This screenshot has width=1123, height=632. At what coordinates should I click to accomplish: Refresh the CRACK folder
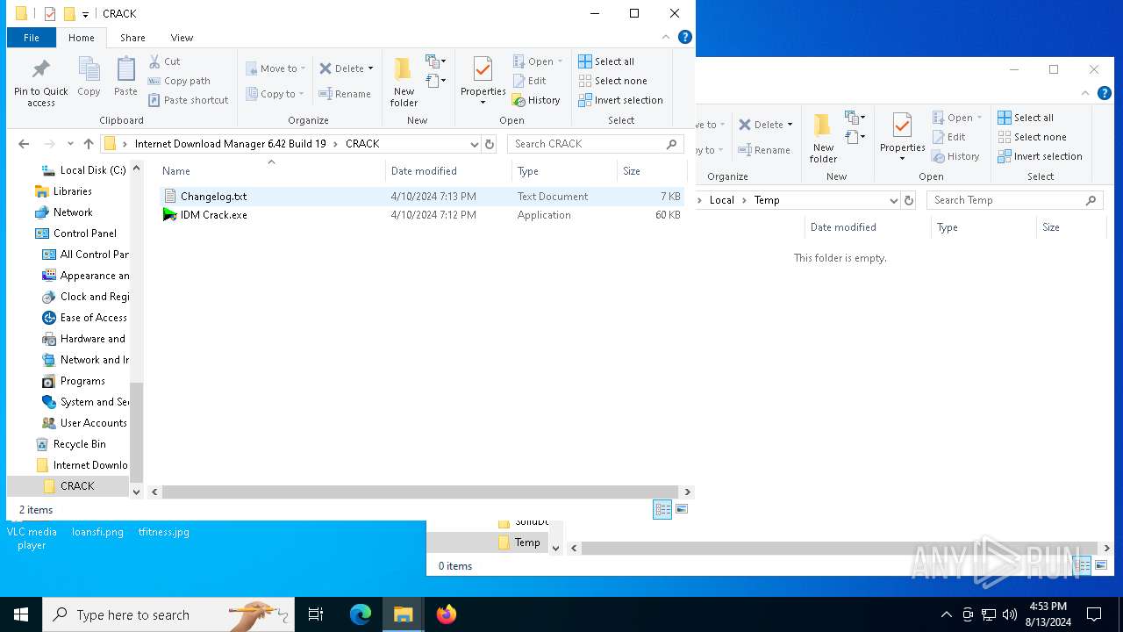click(x=490, y=144)
